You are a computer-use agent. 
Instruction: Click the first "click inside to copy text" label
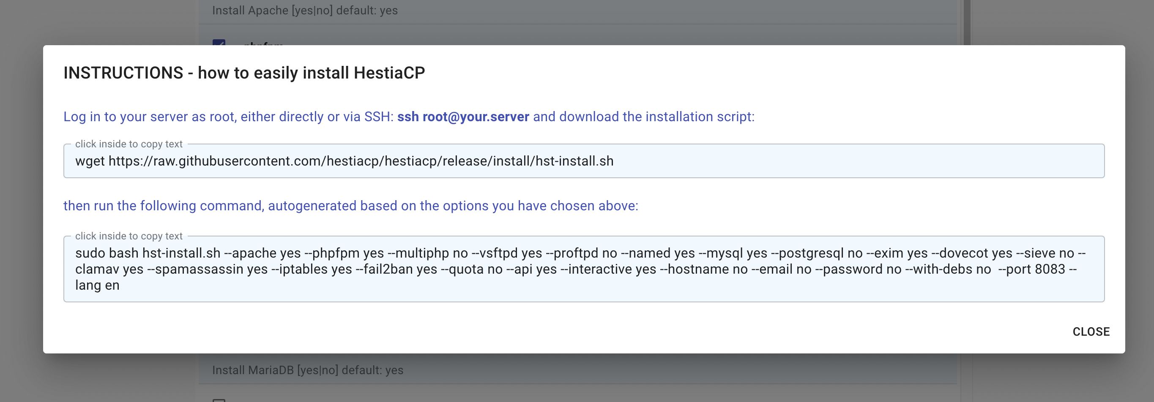click(129, 144)
